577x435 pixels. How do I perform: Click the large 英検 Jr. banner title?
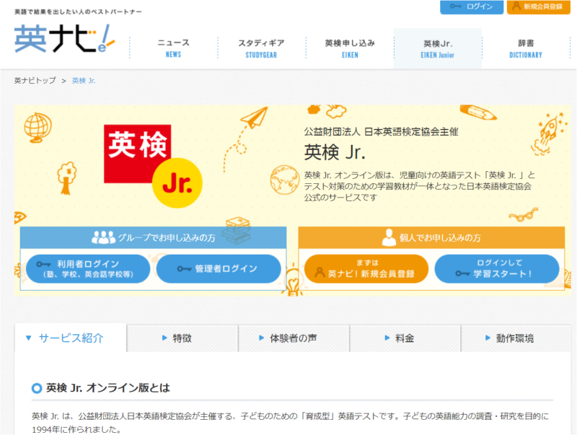335,152
